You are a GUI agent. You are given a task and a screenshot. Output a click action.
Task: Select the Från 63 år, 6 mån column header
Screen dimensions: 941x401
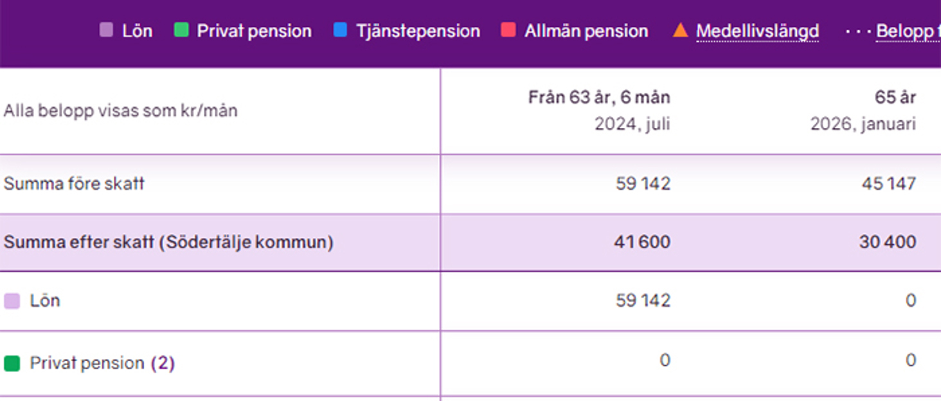(x=599, y=98)
